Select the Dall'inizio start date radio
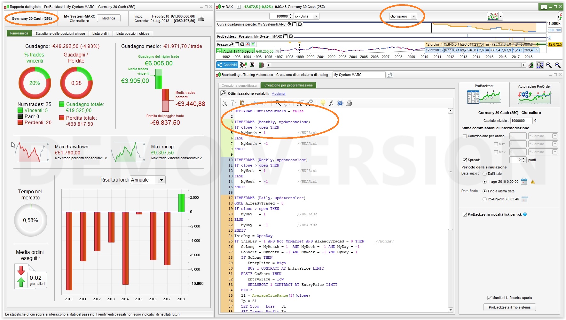The height and width of the screenshot is (320, 566). point(484,174)
